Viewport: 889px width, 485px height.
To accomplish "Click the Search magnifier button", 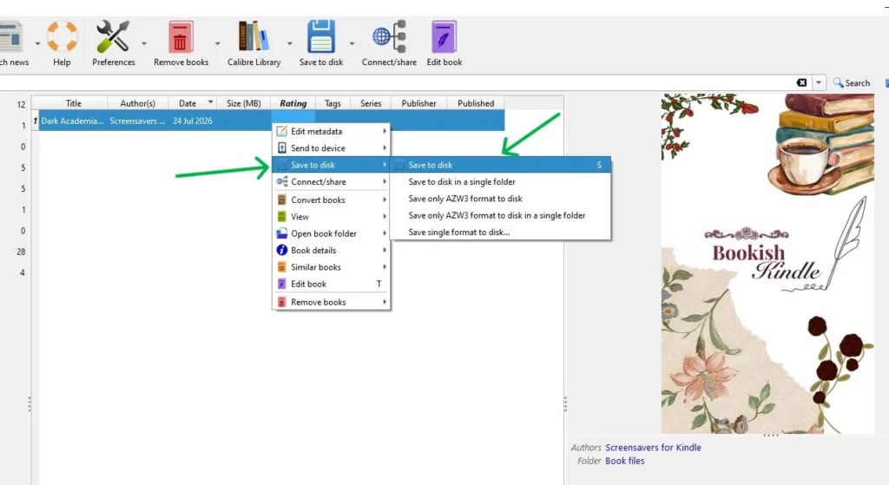I will (x=851, y=82).
